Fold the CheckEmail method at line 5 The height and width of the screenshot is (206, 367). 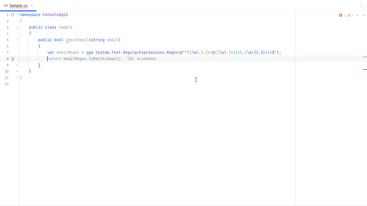tap(17, 40)
